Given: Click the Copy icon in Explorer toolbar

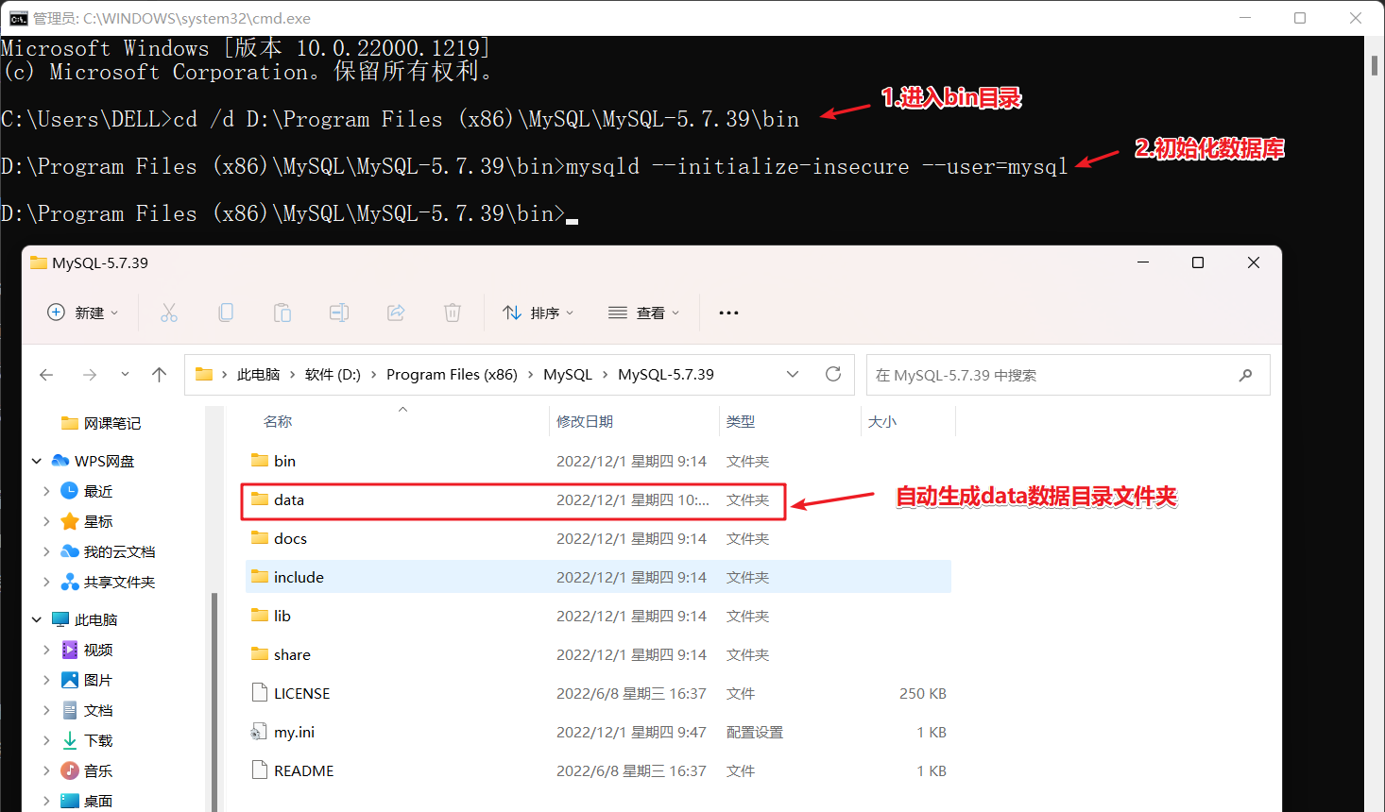Looking at the screenshot, I should pos(226,313).
